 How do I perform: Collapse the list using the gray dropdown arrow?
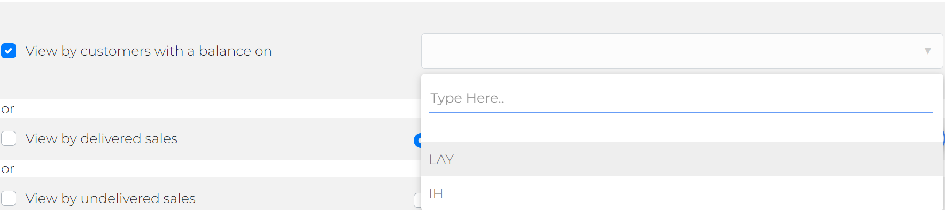coord(928,51)
